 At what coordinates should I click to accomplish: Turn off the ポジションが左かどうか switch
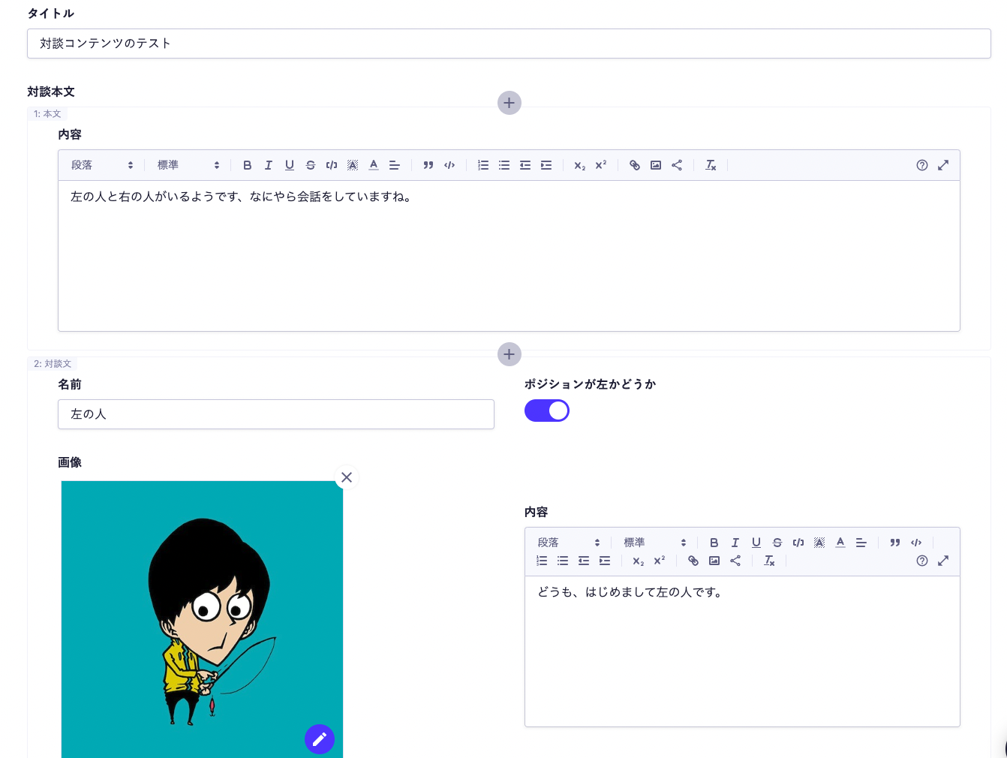pyautogui.click(x=547, y=411)
